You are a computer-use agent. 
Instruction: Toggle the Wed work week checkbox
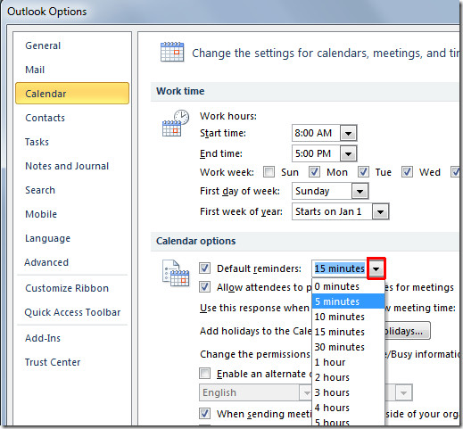(x=407, y=172)
